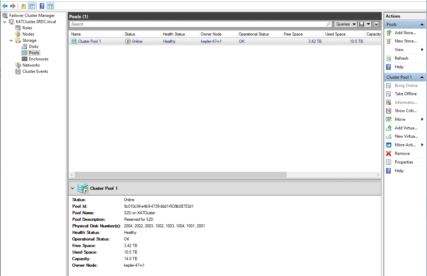Select the Disks tree item
The width and height of the screenshot is (427, 276).
click(x=34, y=47)
